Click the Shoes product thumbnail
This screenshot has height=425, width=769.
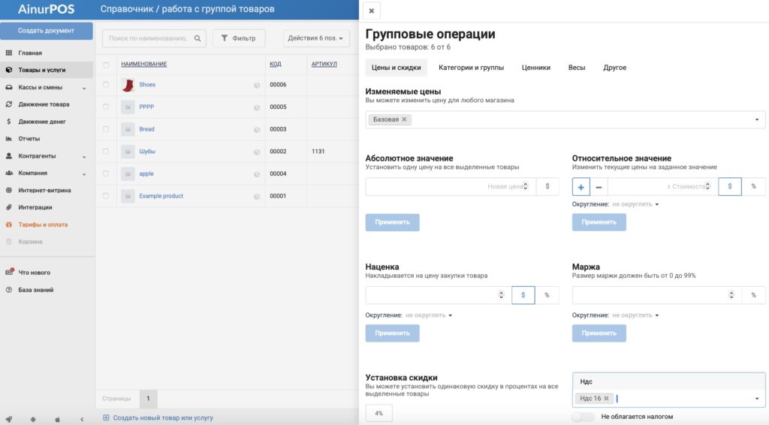pos(128,85)
